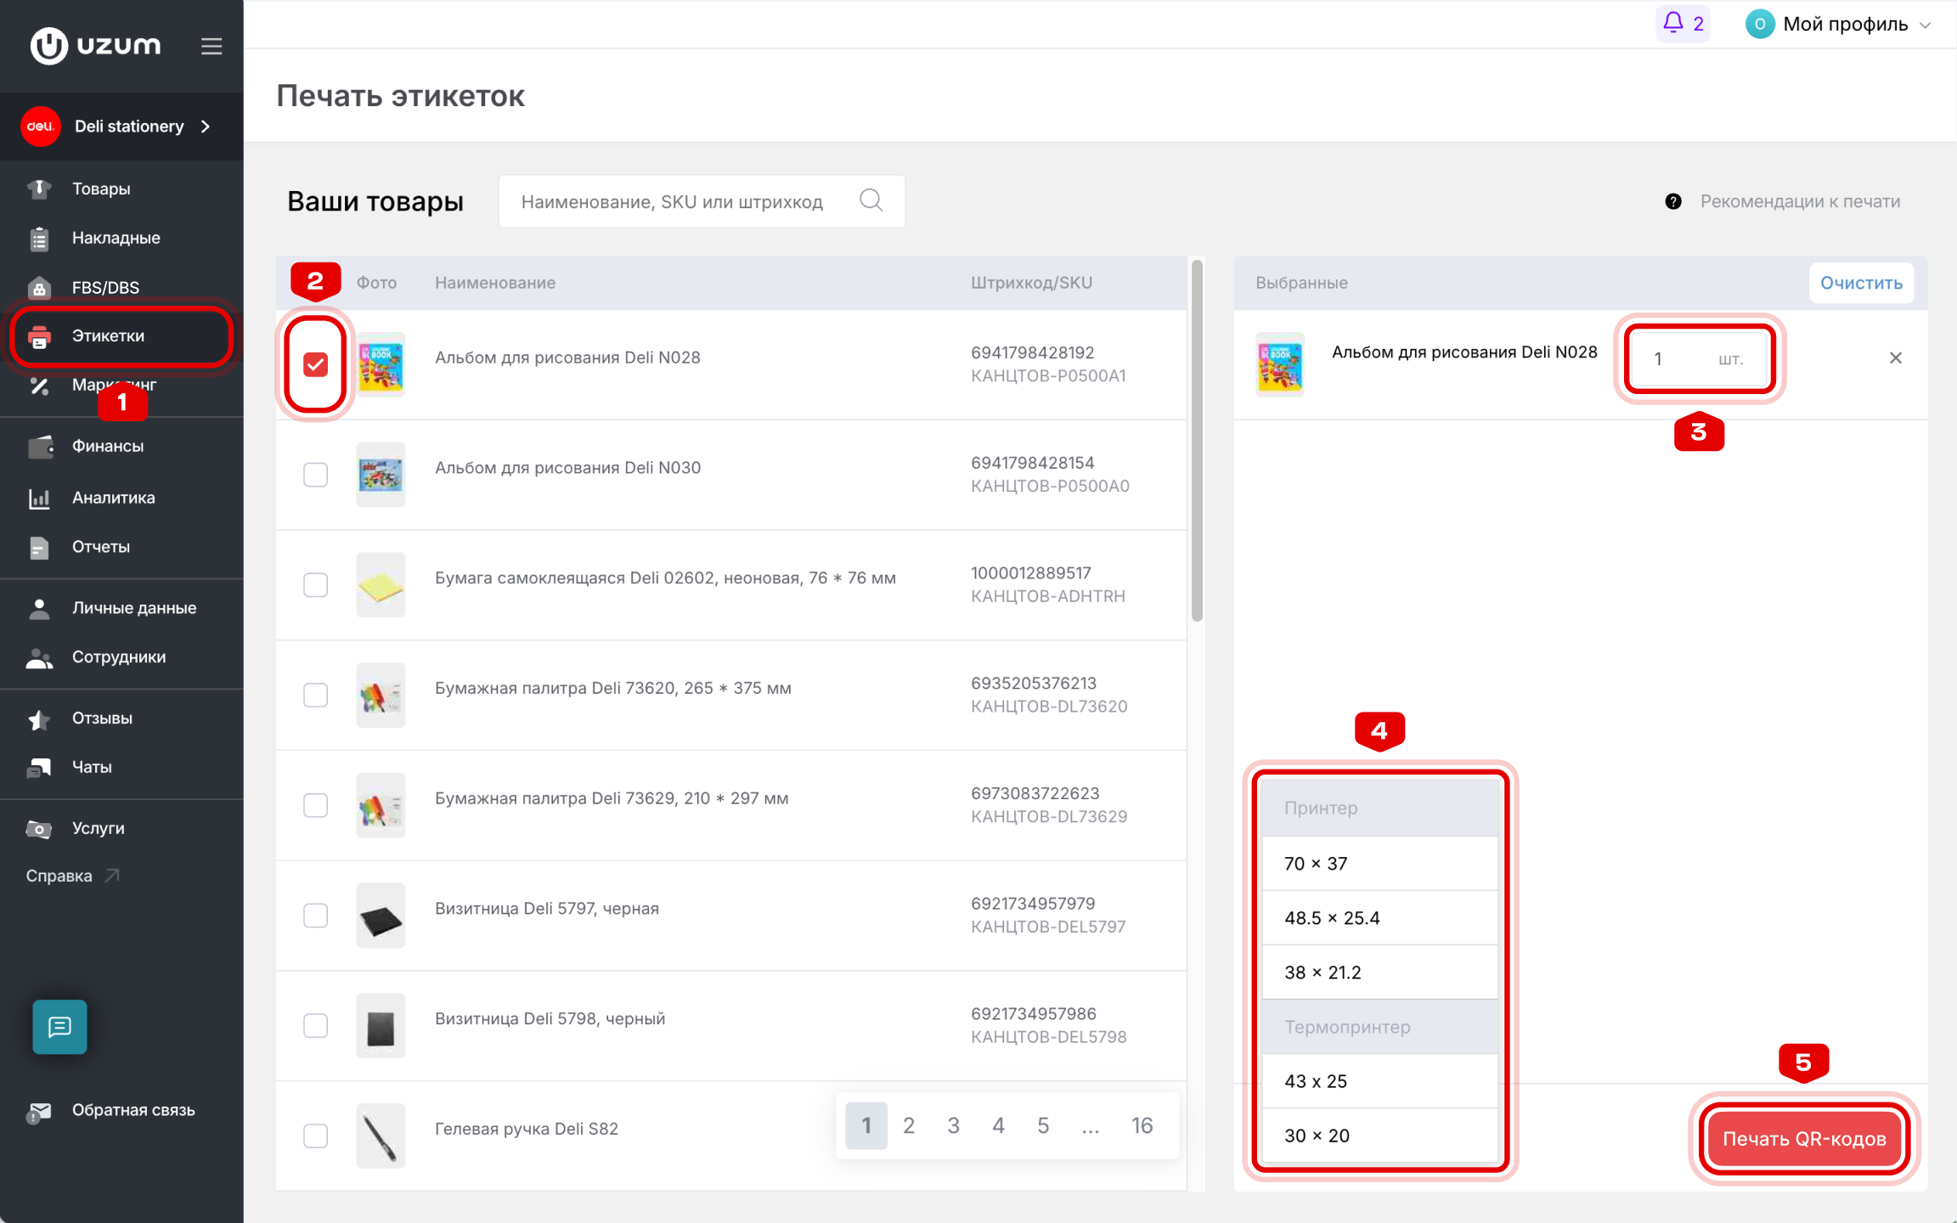Check Гелевая ручка Deli S82
Image resolution: width=1957 pixels, height=1223 pixels.
pyautogui.click(x=315, y=1136)
